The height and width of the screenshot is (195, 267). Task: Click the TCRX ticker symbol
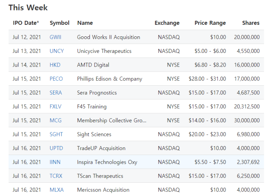pyautogui.click(x=56, y=176)
